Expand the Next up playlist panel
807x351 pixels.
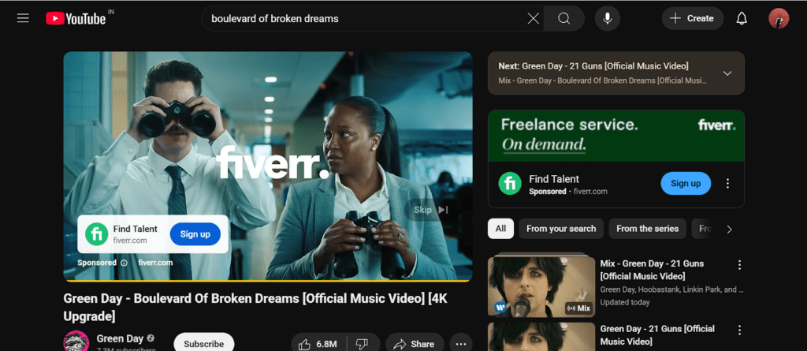727,73
